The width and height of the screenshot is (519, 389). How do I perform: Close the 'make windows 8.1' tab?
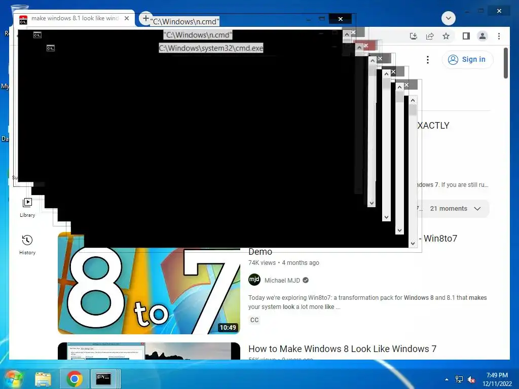127,19
